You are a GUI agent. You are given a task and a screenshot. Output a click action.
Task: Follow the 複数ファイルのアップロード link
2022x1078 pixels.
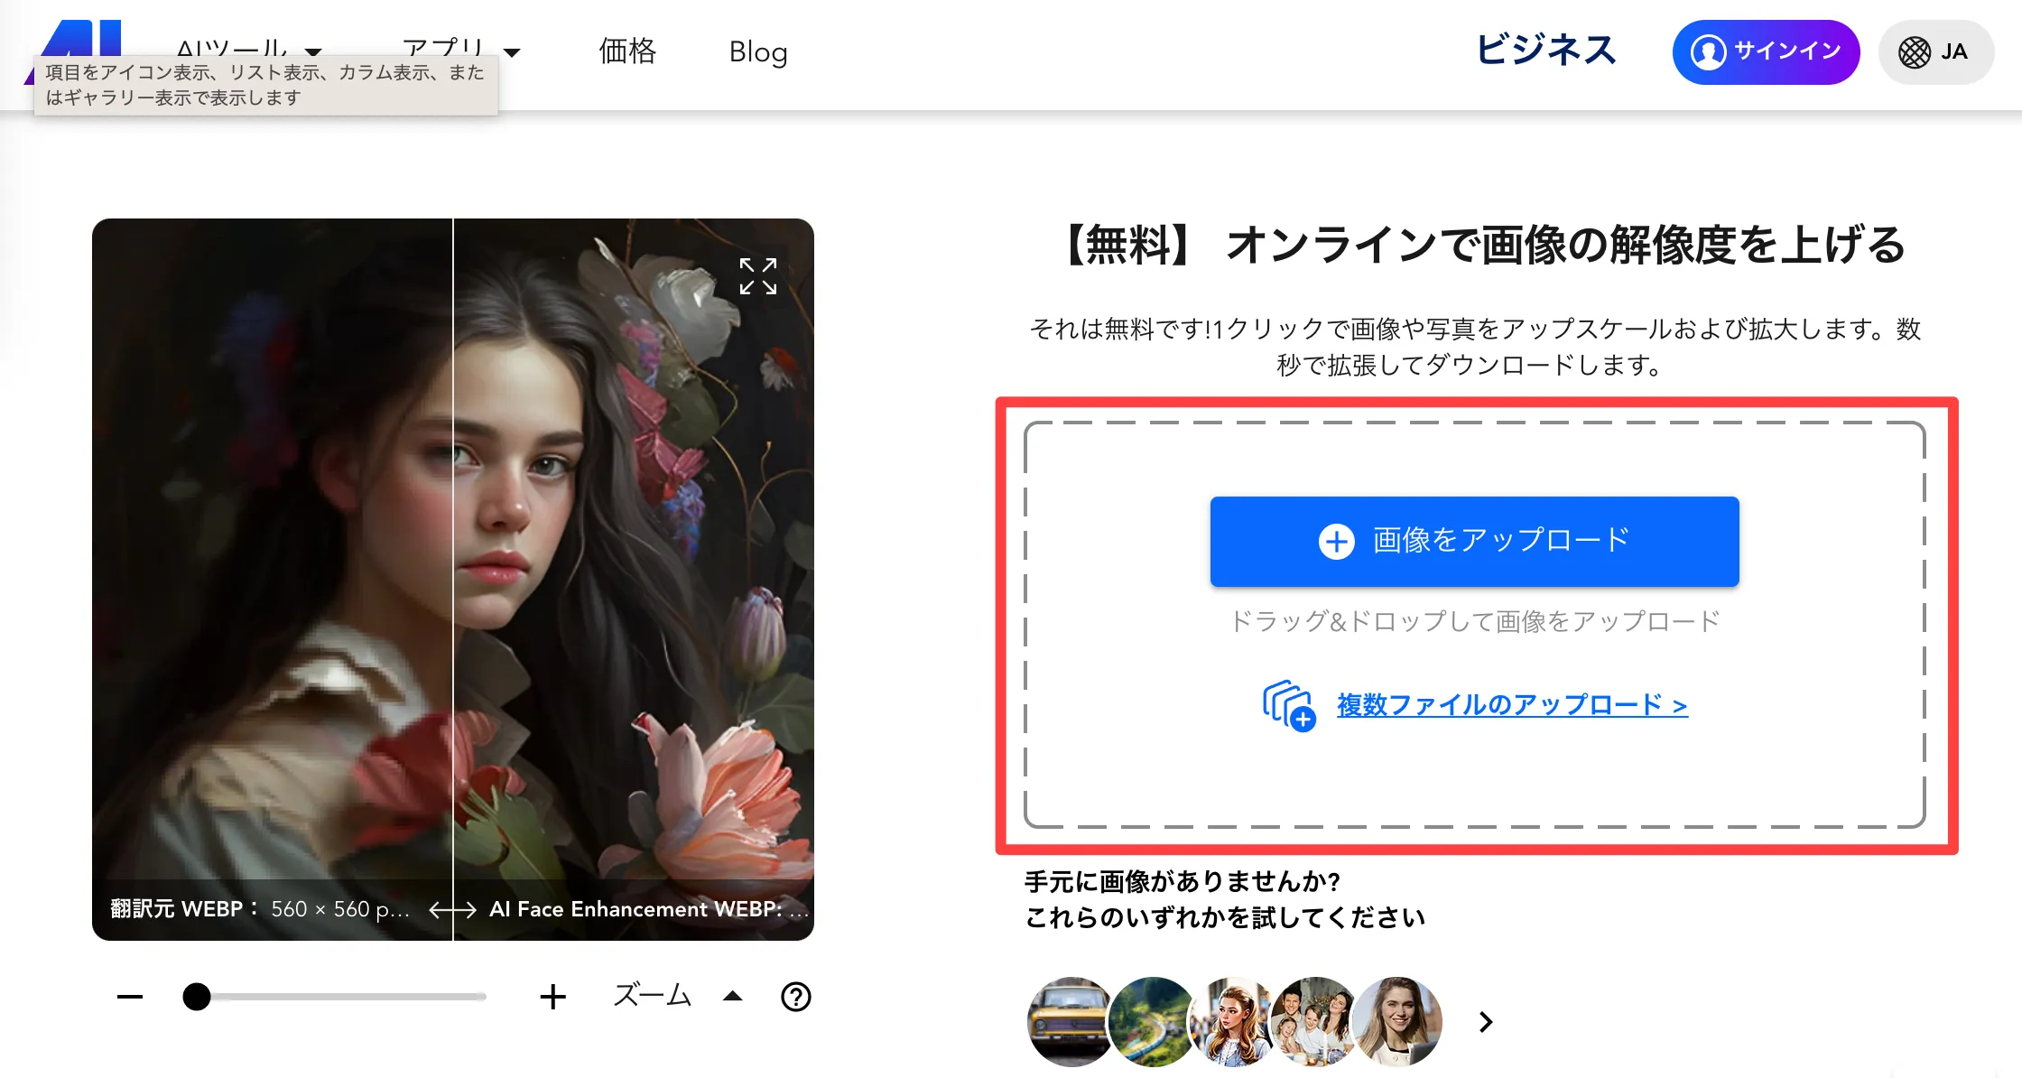[1510, 705]
